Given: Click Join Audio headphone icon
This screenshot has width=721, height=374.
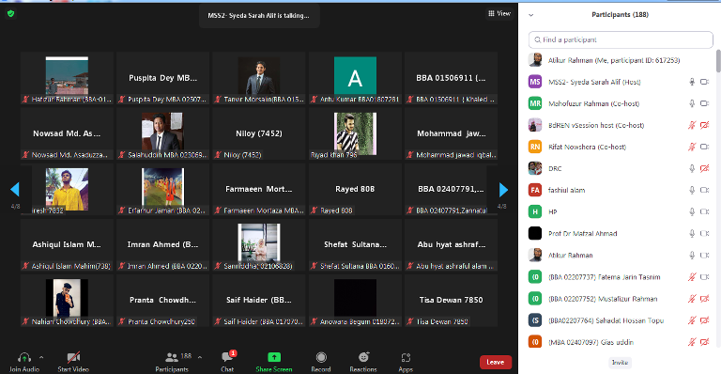Looking at the screenshot, I should click(23, 357).
